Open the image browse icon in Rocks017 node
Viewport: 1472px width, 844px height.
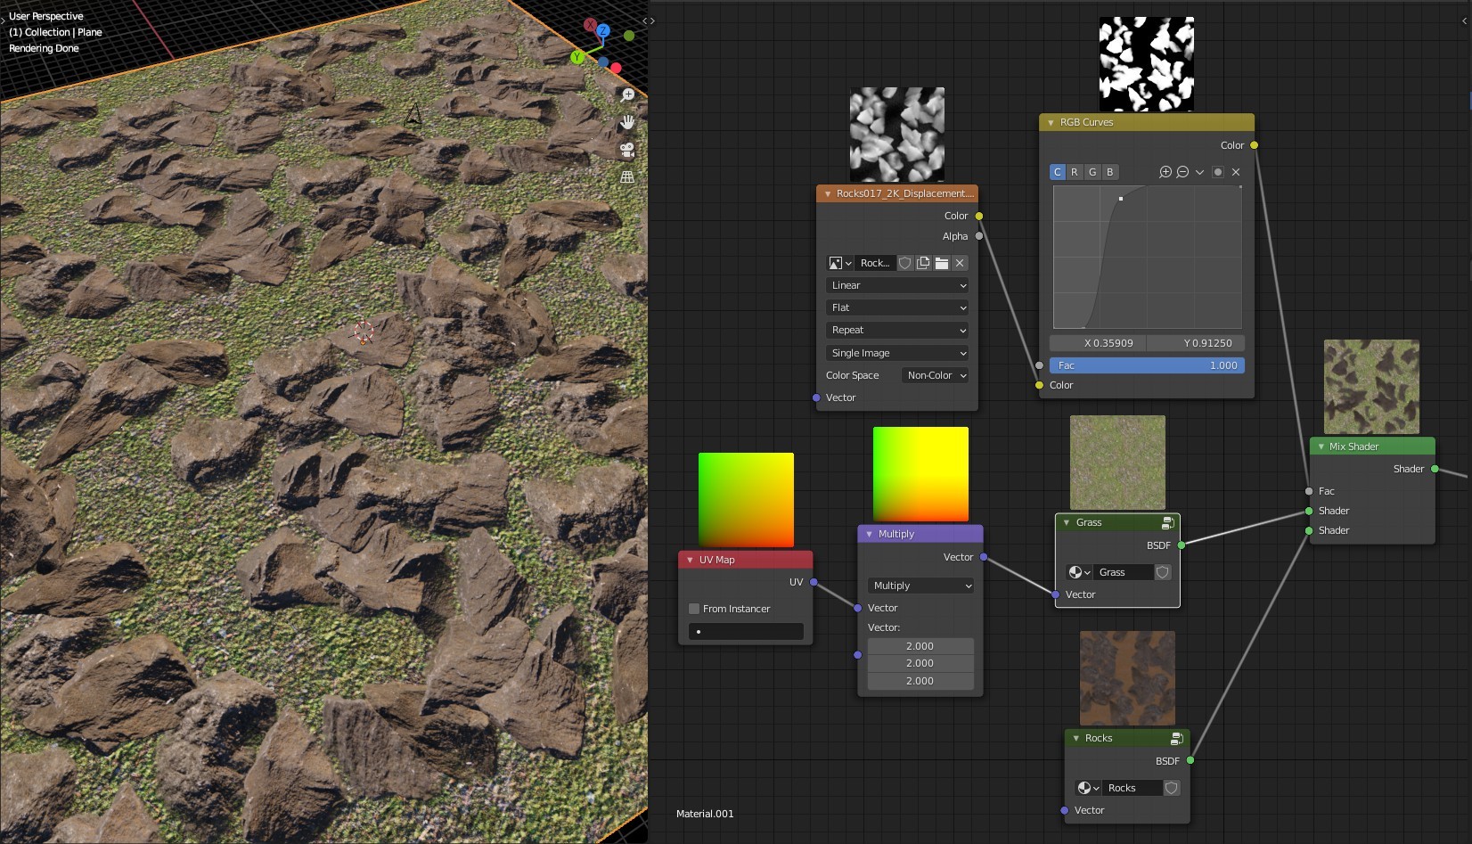(x=840, y=263)
